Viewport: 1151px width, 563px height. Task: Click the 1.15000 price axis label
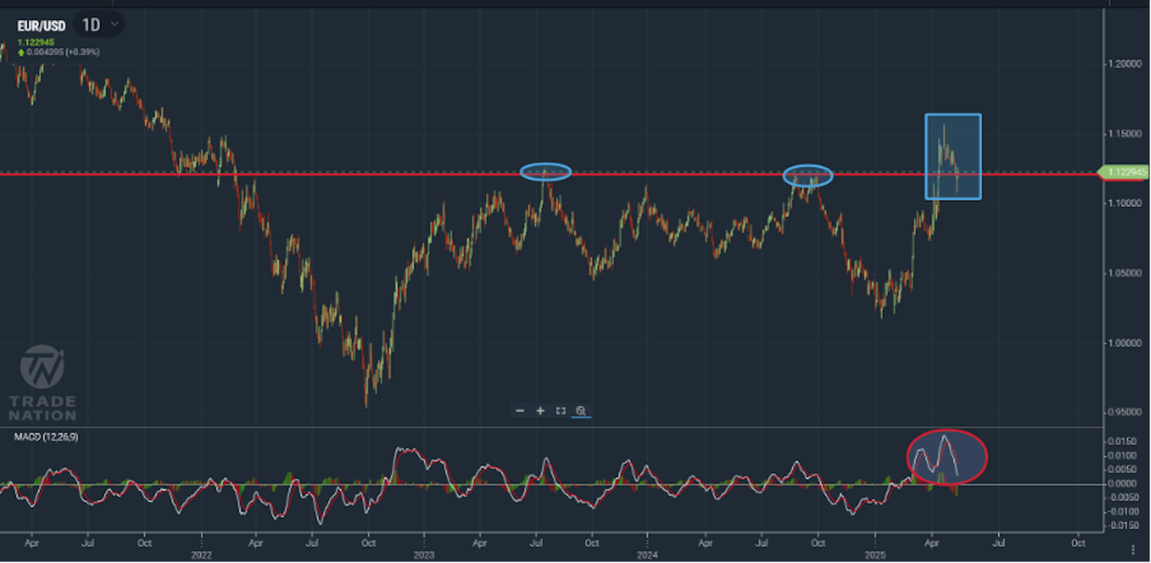click(1125, 134)
